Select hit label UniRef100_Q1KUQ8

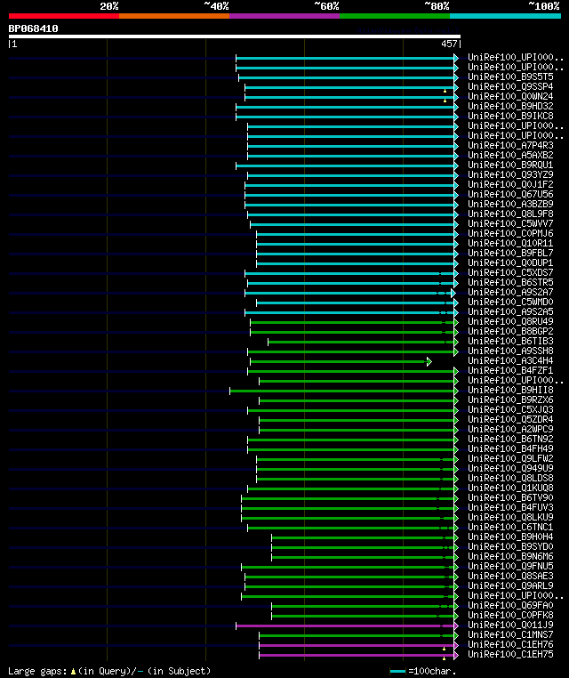(510, 488)
